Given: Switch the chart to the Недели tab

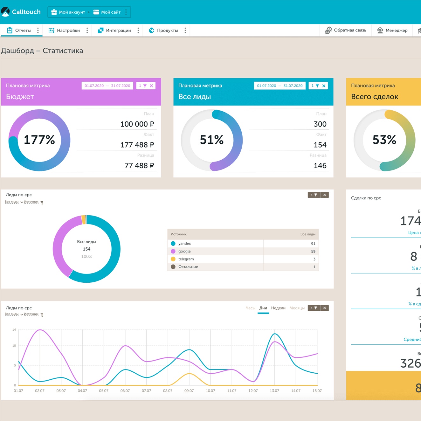Looking at the screenshot, I should pos(278,308).
